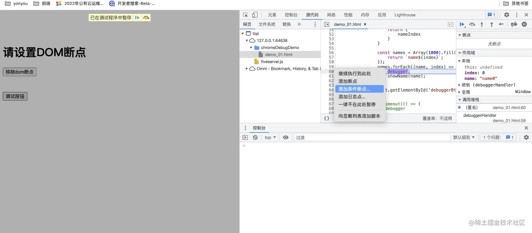The image size is (532, 233).
Task: Open the console drawer three-dot menu
Action: (245, 128)
